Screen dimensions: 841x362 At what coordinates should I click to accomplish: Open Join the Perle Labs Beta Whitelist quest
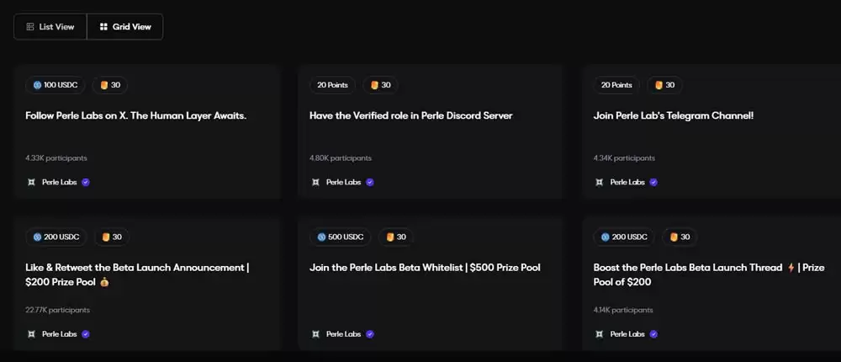tap(425, 268)
